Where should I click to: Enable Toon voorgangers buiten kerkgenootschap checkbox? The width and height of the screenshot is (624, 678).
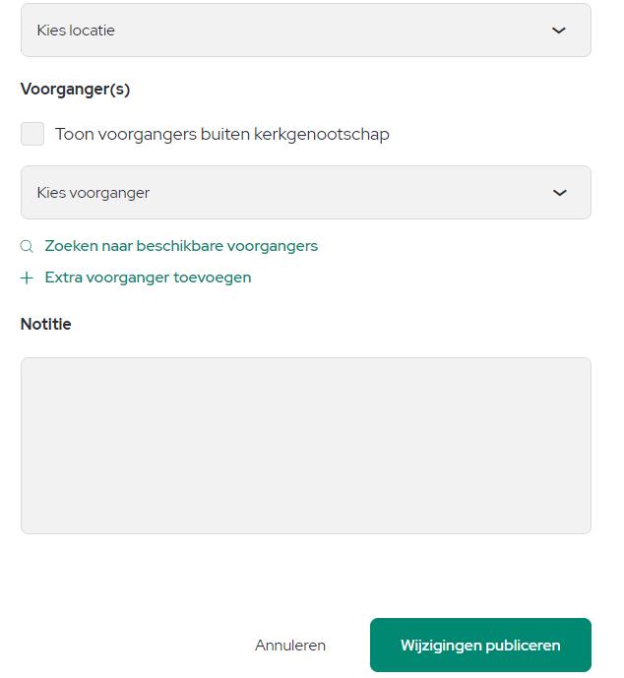click(x=32, y=134)
